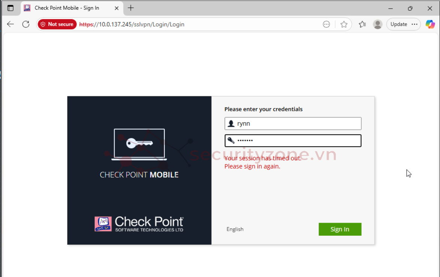Click the address bar circled ellipsis icon

tap(327, 24)
